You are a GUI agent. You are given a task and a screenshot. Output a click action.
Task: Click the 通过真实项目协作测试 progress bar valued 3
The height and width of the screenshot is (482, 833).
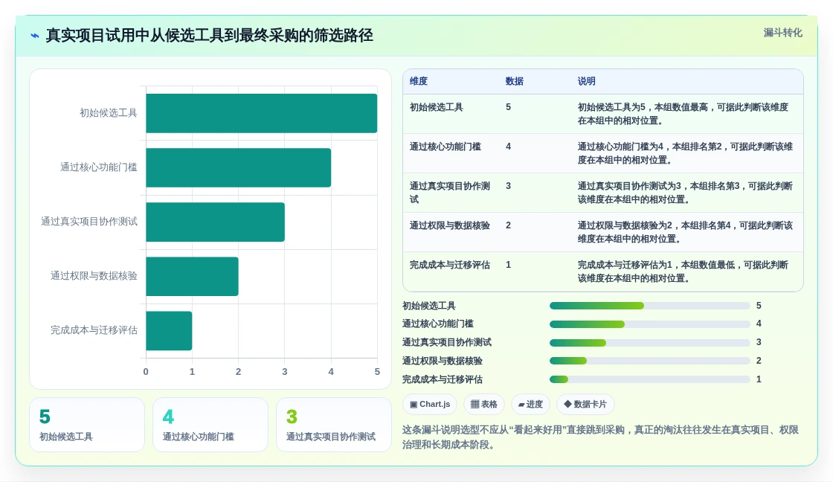click(x=650, y=343)
